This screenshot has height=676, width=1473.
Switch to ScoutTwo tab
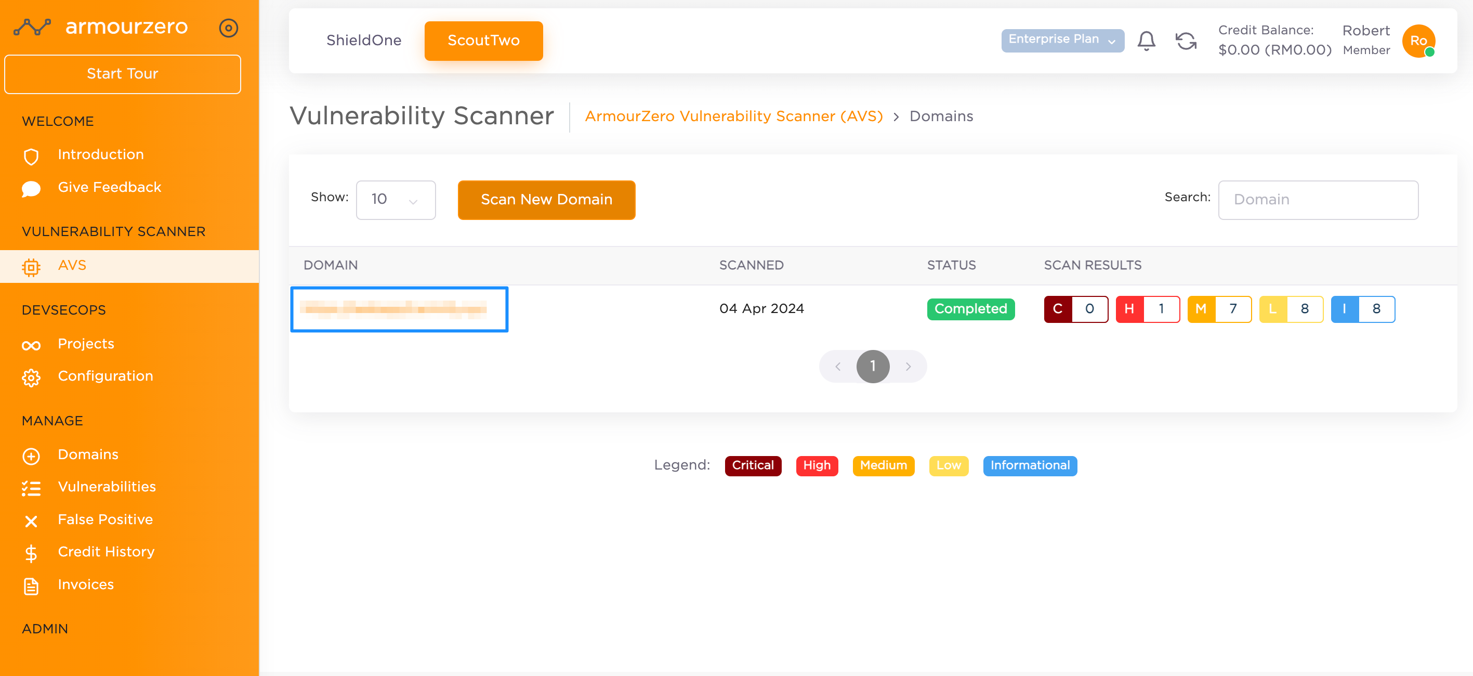tap(483, 41)
